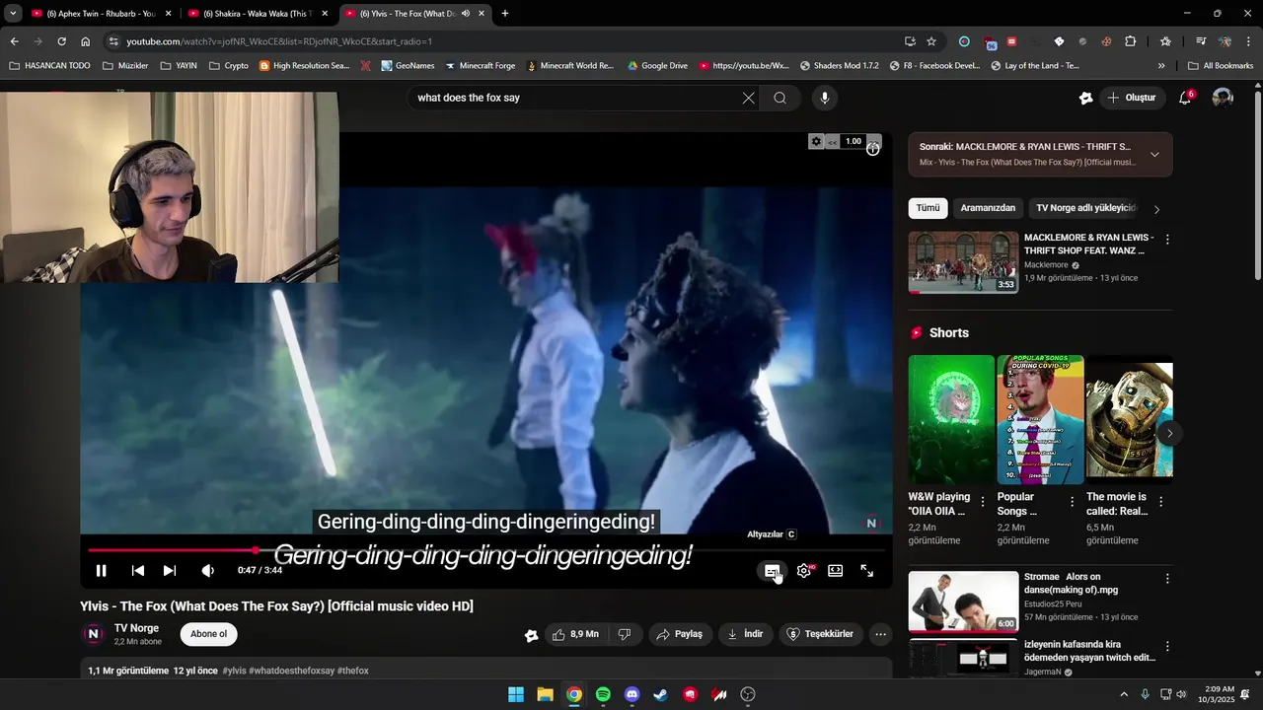Open speed extension gear overlay icon

click(x=816, y=141)
